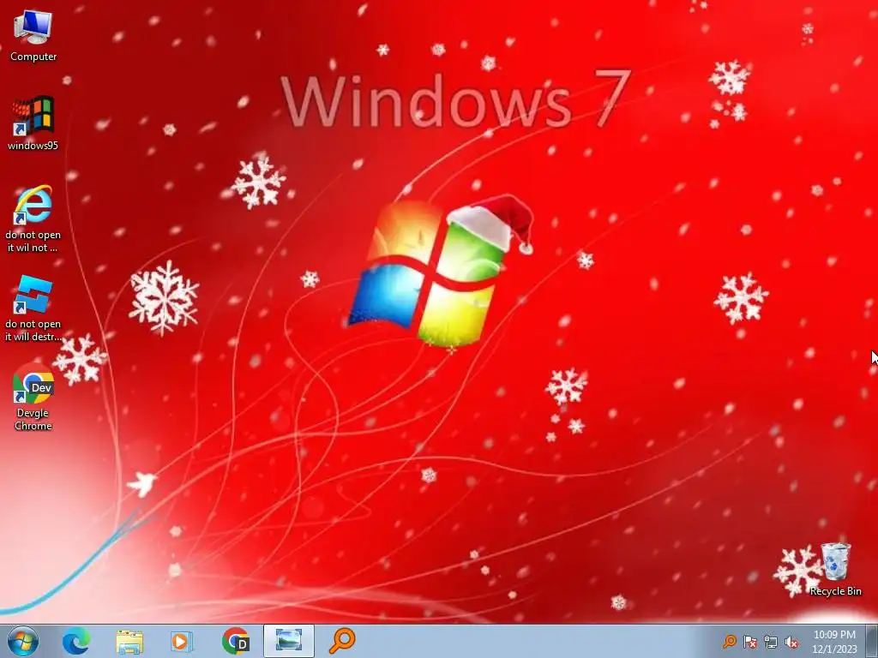The image size is (878, 658).
Task: Click the 'Devgle Chrome' label text
Action: [x=33, y=419]
